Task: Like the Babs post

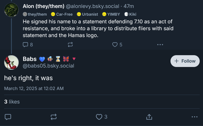Action: [99, 117]
